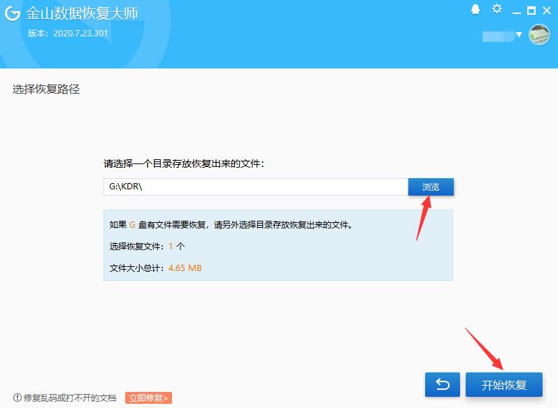Image resolution: width=558 pixels, height=408 pixels.
Task: Click the 立即修复 repair link
Action: 148,398
